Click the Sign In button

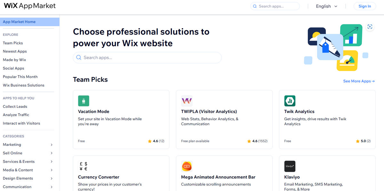[x=365, y=6]
